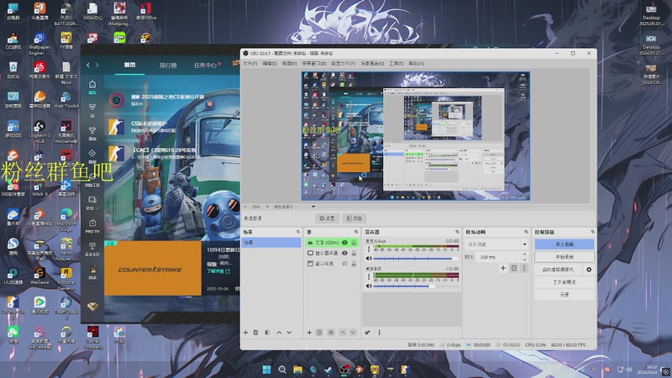
Task: Increase transition duration with up arrow
Action: point(524,255)
